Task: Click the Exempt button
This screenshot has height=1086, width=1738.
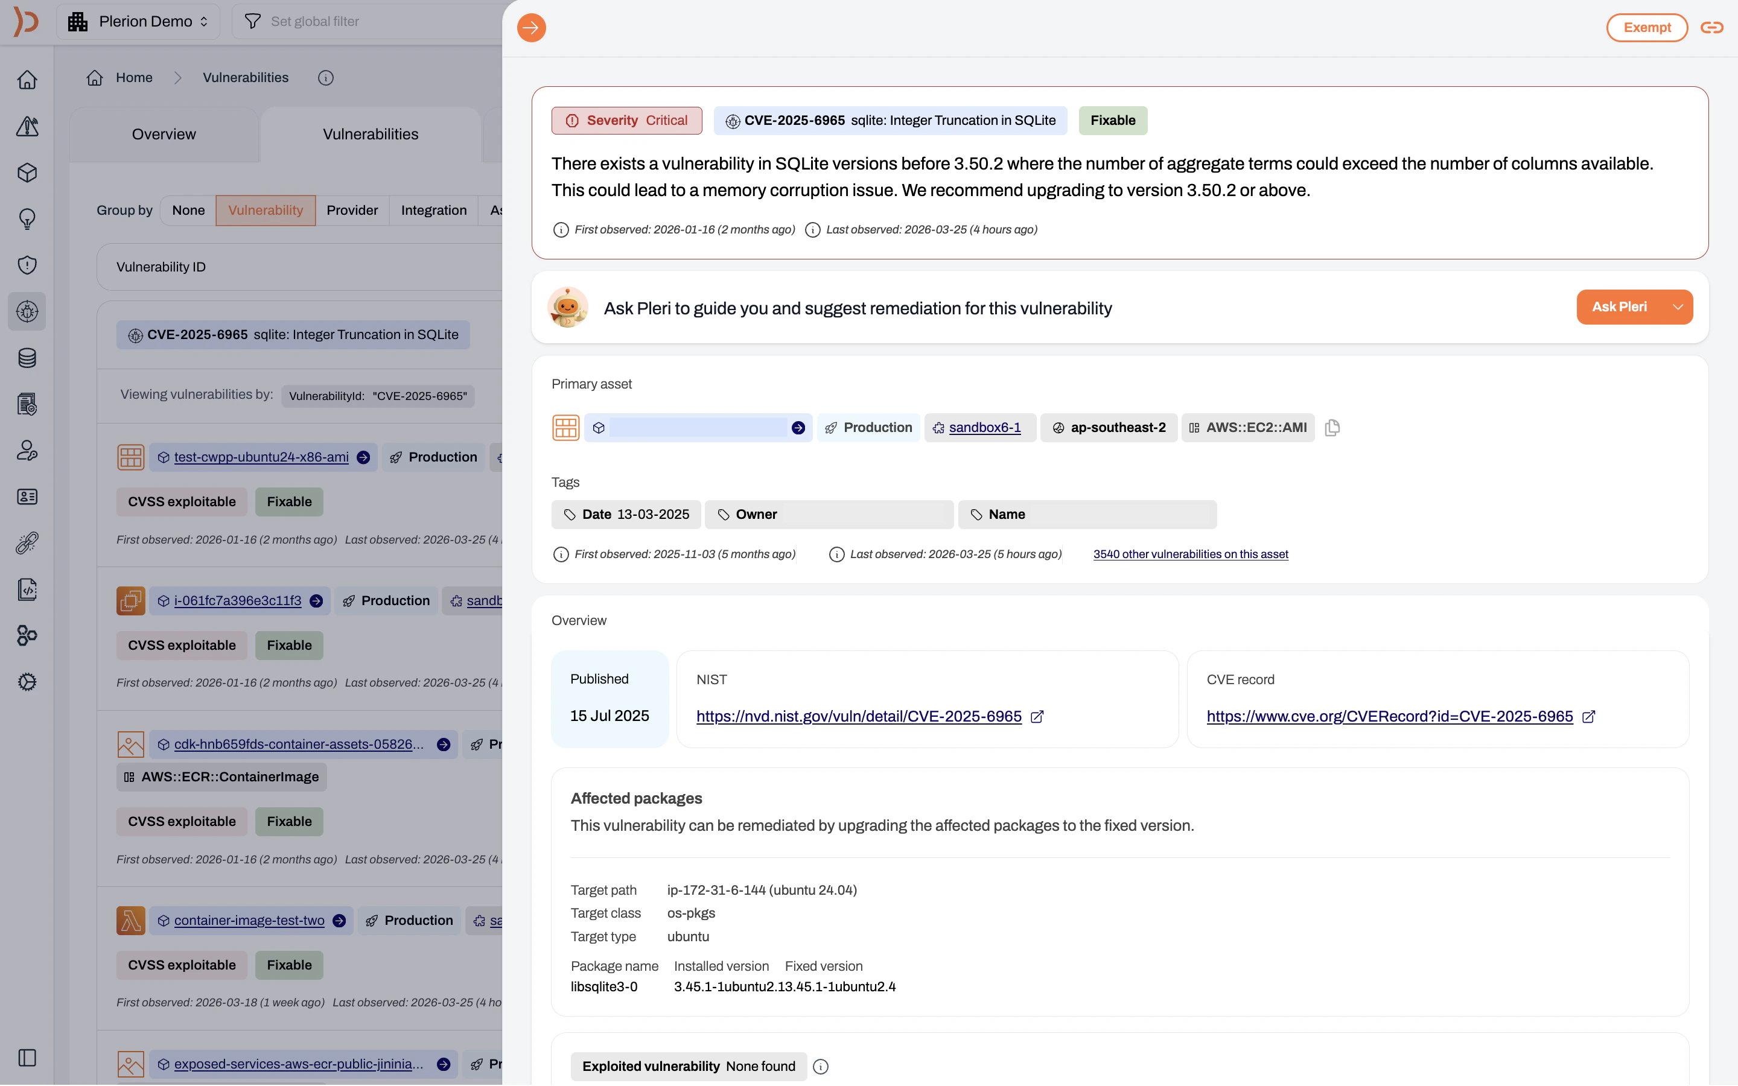Action: (1646, 27)
